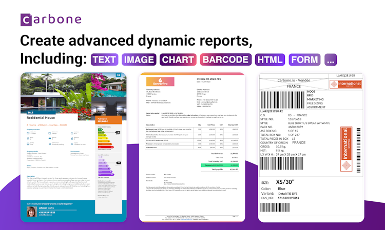
Task: Click the colored energy efficiency rating chart
Action: tap(109, 138)
